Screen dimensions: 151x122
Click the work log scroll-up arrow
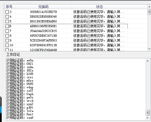pos(148,61)
